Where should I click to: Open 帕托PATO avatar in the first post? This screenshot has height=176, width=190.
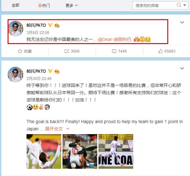point(16,28)
